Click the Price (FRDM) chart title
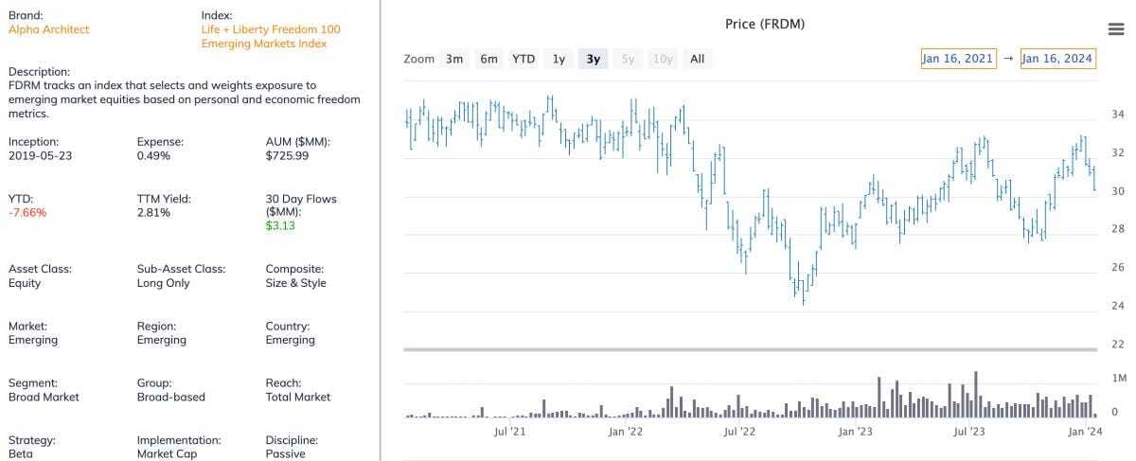 tap(765, 24)
